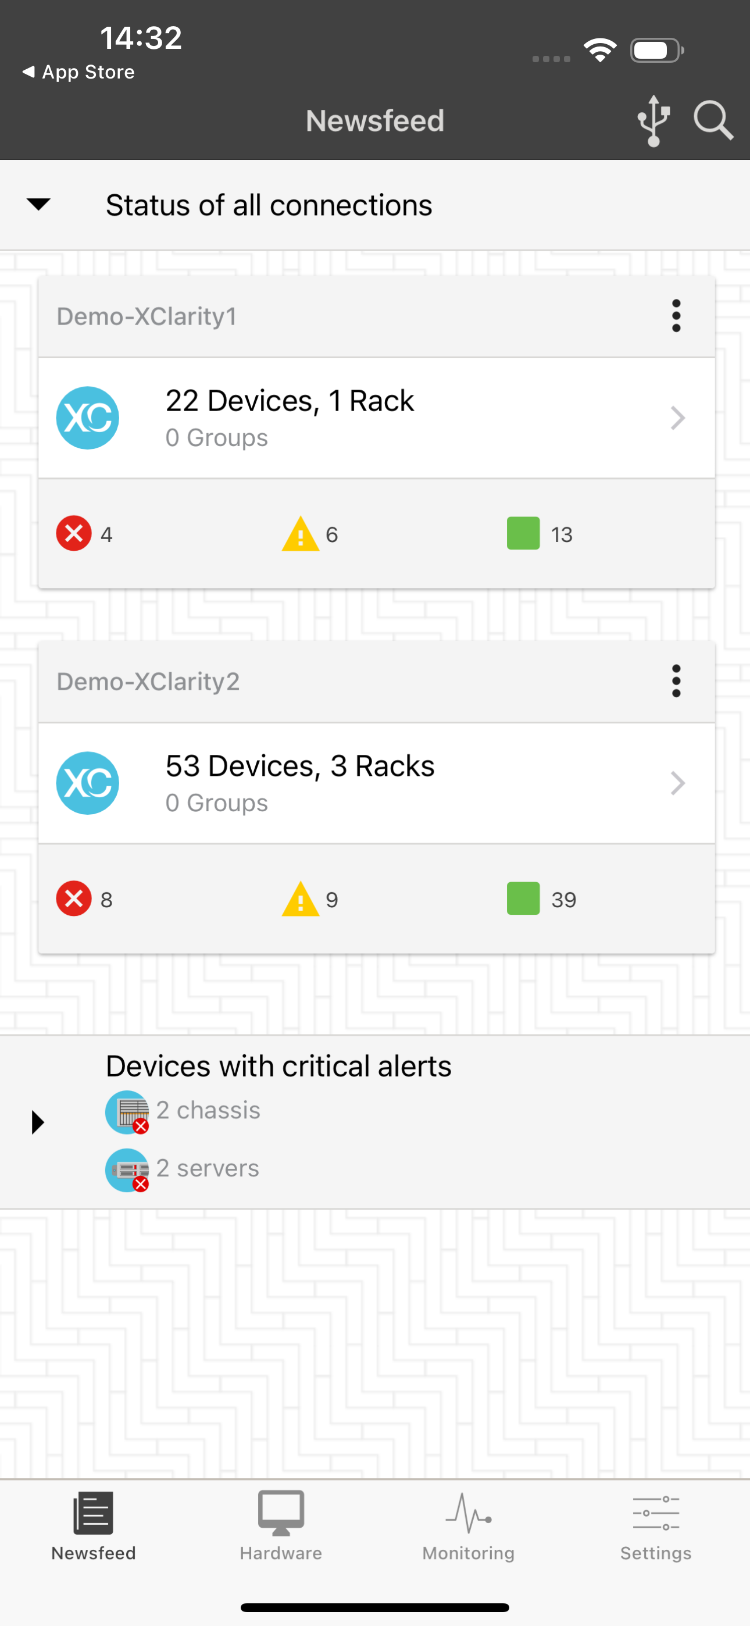
Task: Open the 22 Devices, 1 Rack chevron
Action: click(x=677, y=418)
